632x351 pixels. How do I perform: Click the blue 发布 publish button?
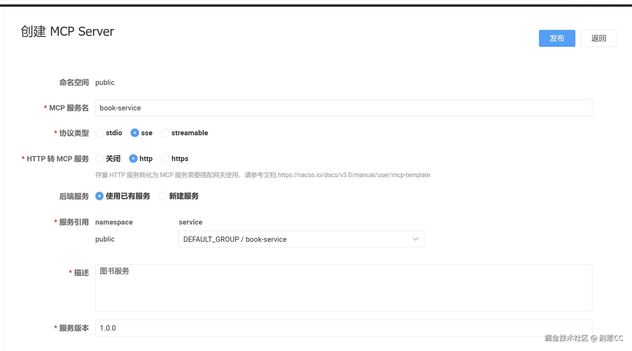(x=557, y=38)
